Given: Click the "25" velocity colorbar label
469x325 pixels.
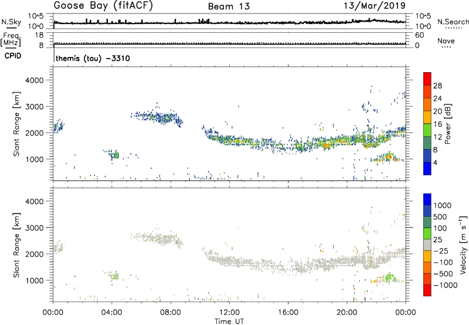Looking at the screenshot, I should tap(437, 240).
